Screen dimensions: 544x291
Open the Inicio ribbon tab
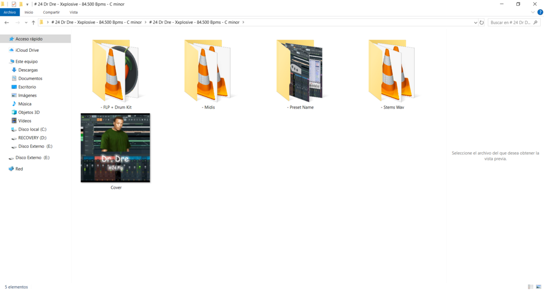point(29,12)
